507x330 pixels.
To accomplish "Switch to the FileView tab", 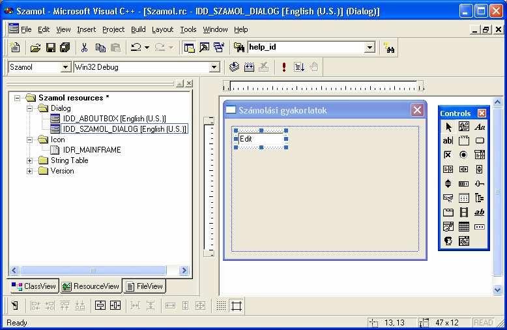I will click(144, 286).
